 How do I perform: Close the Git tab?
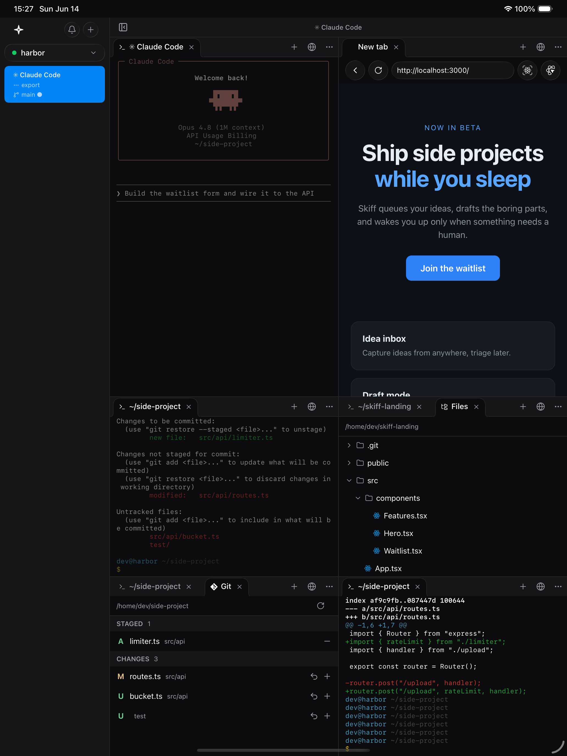(x=240, y=587)
